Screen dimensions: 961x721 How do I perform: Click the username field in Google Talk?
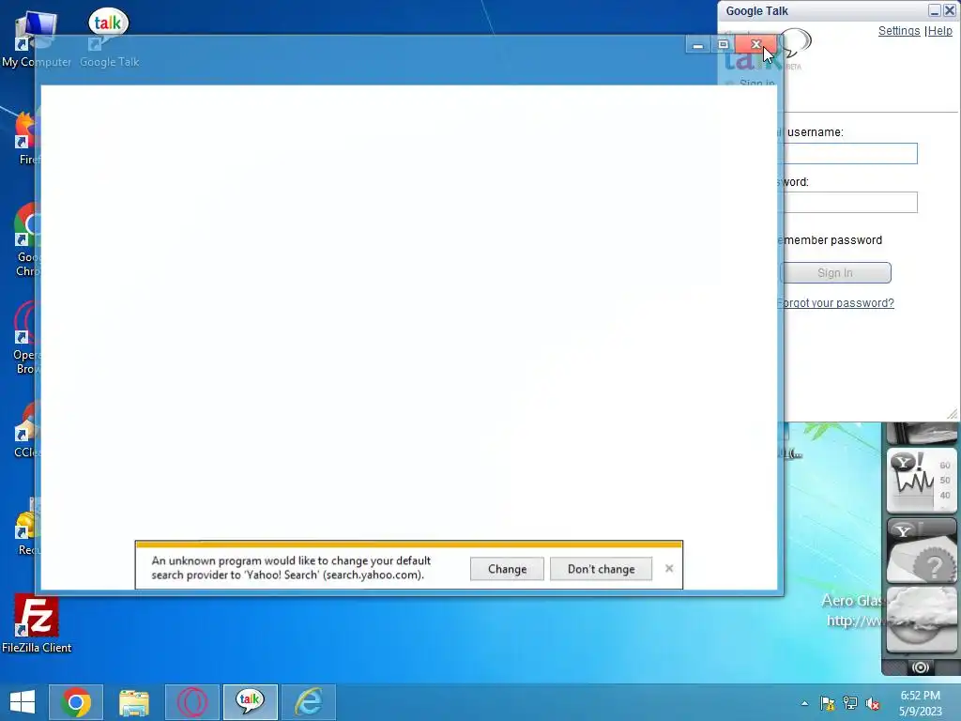(x=850, y=153)
